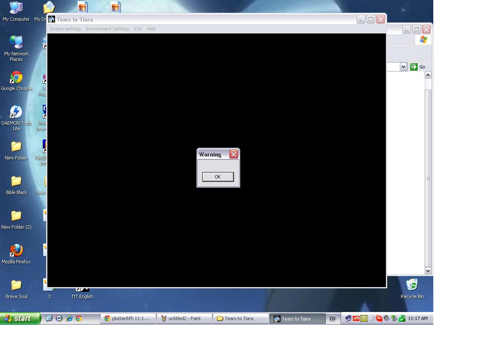Open the Environment Settings menu
The image size is (501, 345).
pyautogui.click(x=107, y=29)
